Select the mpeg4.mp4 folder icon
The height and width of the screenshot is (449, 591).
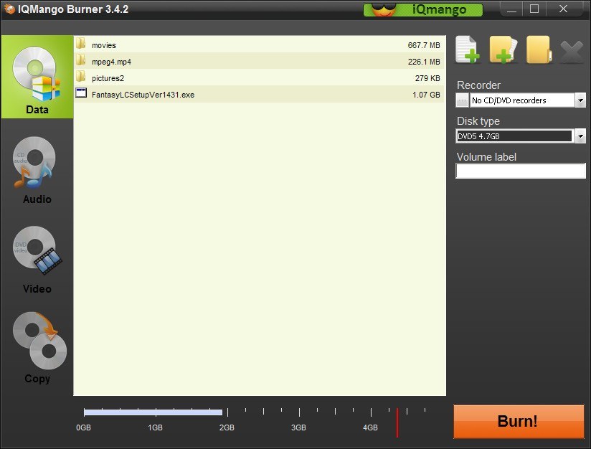tap(80, 60)
